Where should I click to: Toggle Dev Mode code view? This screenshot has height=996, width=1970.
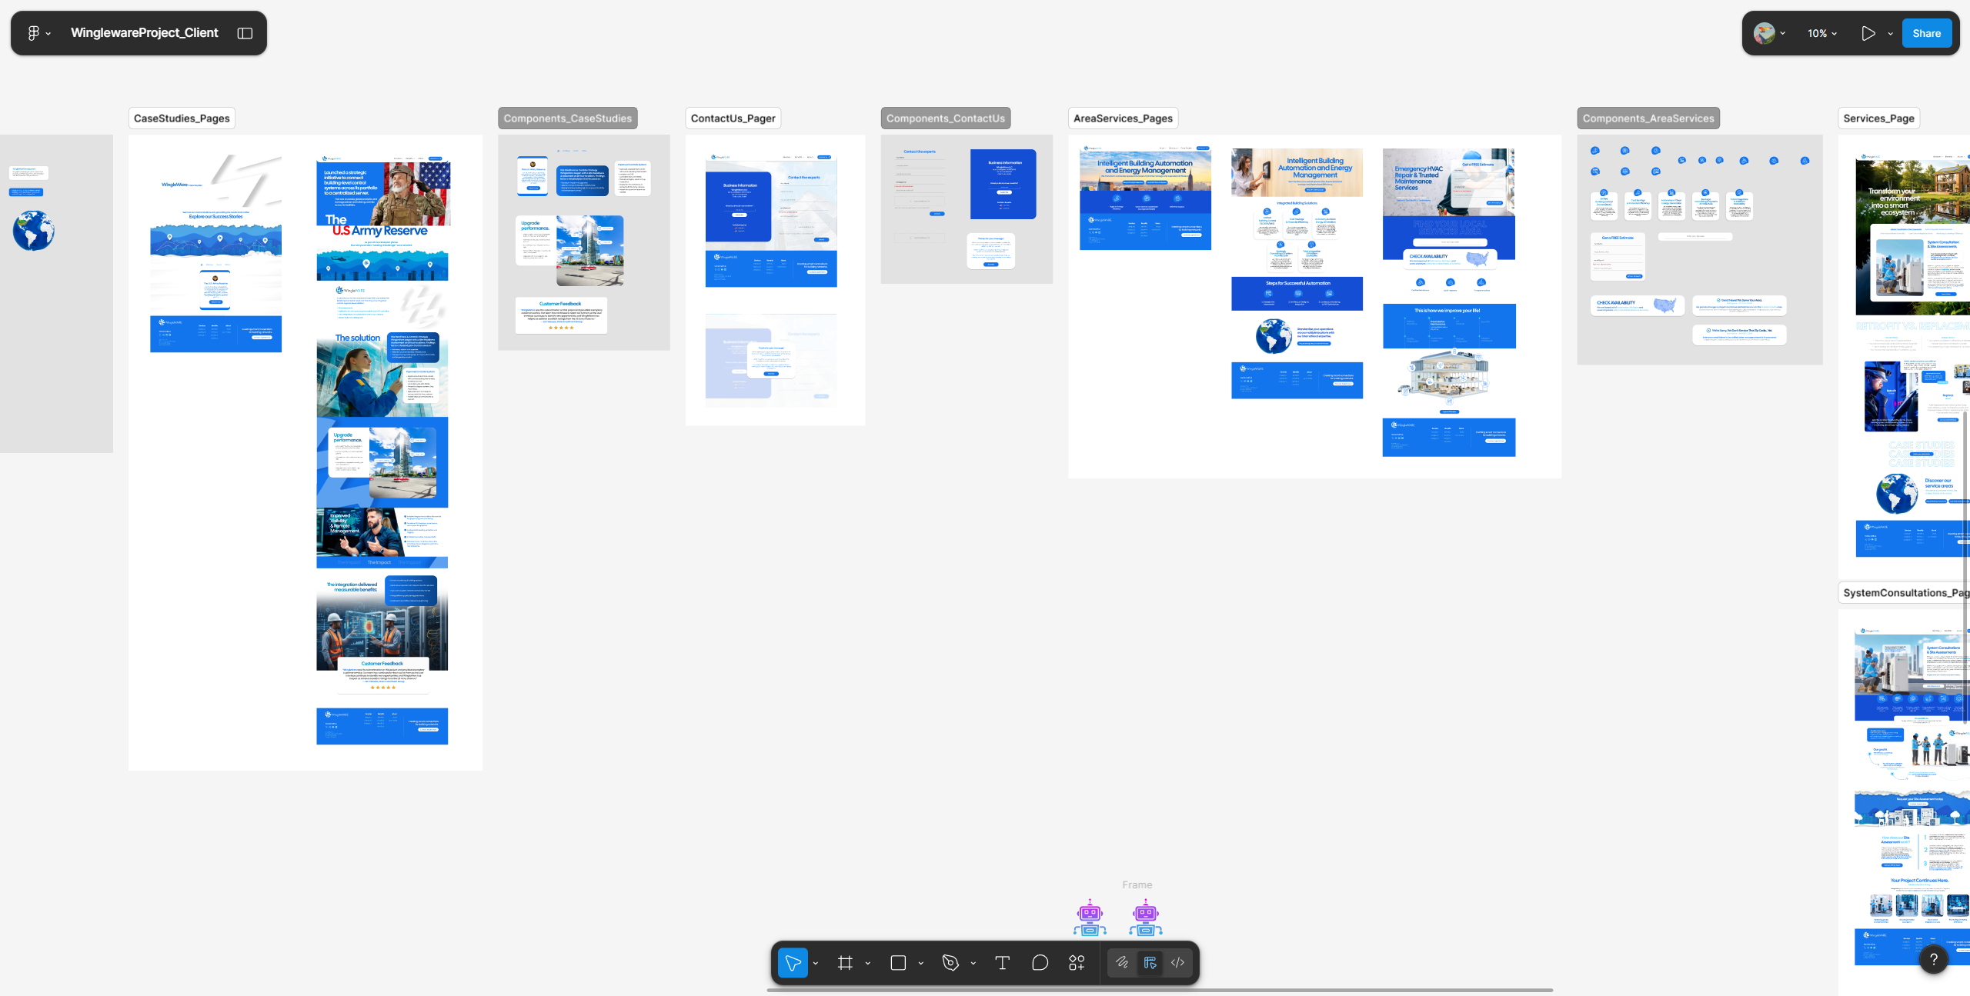[x=1177, y=963]
